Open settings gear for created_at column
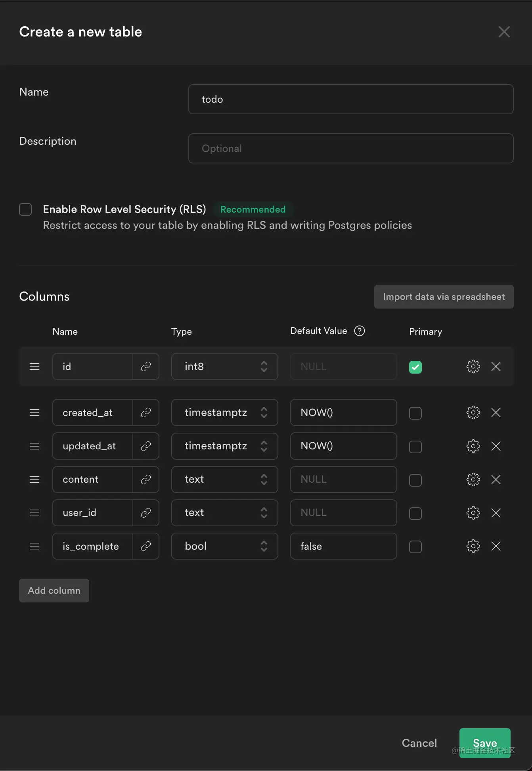The image size is (532, 771). [473, 412]
